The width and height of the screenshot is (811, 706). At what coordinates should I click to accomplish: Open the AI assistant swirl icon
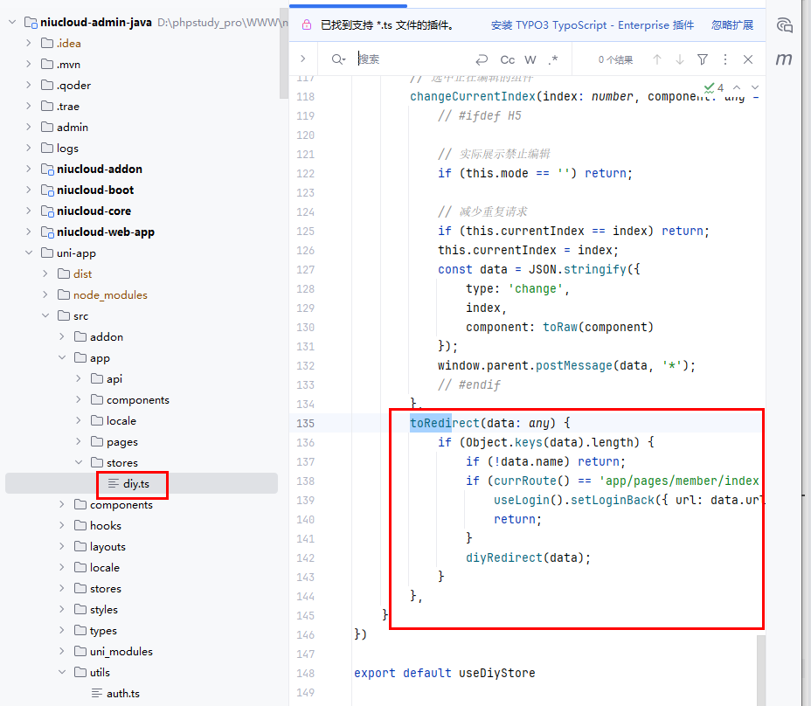785,24
